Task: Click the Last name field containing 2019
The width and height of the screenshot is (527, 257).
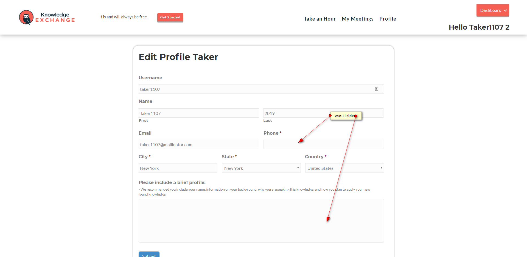Action: (x=296, y=113)
